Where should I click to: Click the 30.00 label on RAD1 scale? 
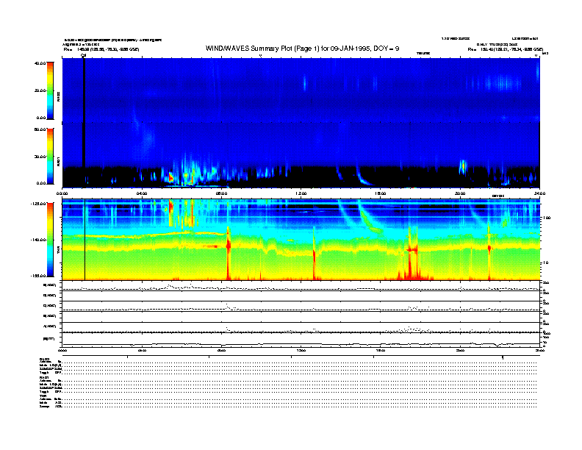tap(40, 157)
